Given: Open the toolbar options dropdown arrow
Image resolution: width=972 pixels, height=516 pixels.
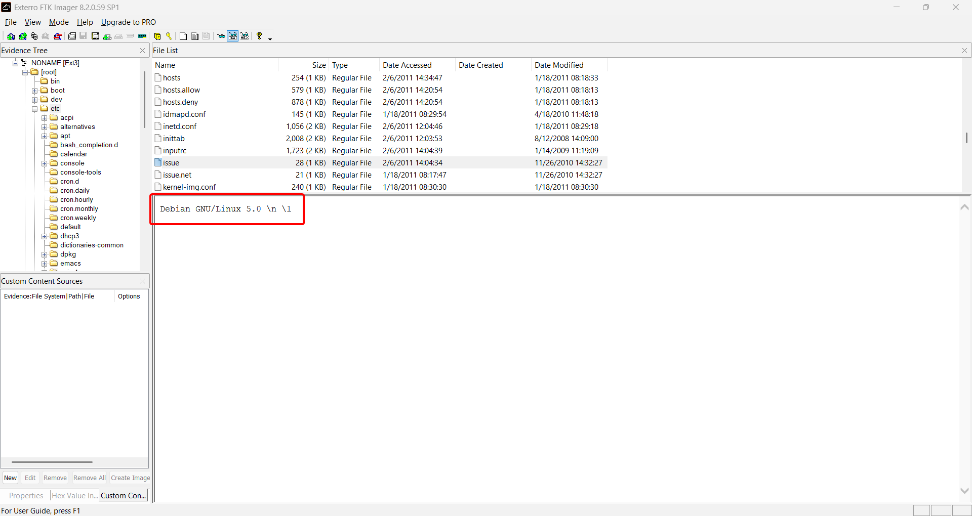Looking at the screenshot, I should point(270,39).
